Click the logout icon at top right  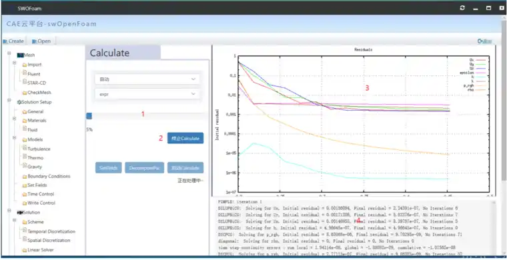tap(480, 41)
